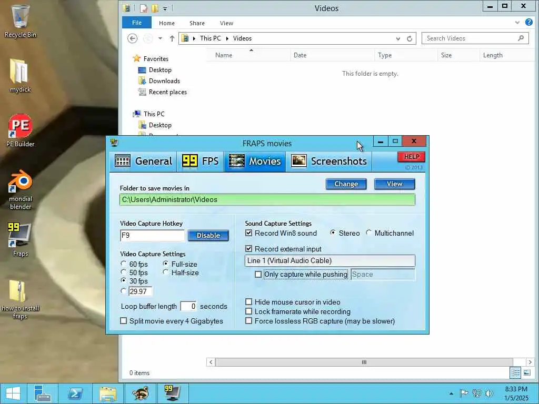Viewport: 539px width, 404px height.
Task: Click the Properties quick access toolbar icon
Action: (x=143, y=8)
